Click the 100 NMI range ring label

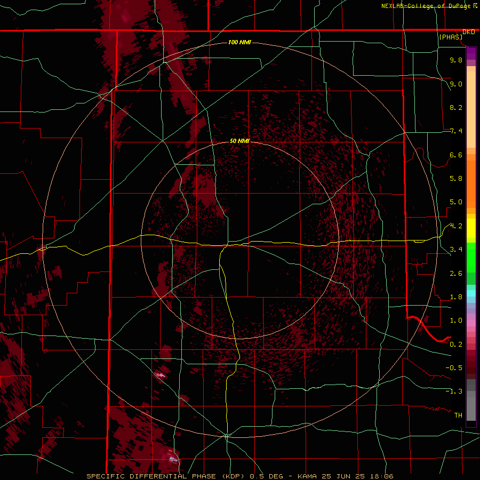(x=239, y=42)
